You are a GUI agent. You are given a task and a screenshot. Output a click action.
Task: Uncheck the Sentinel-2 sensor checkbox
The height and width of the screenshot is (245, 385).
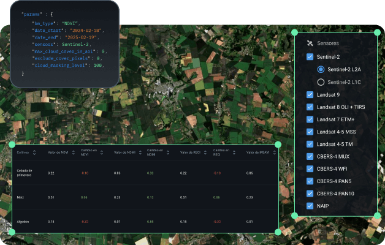310,57
